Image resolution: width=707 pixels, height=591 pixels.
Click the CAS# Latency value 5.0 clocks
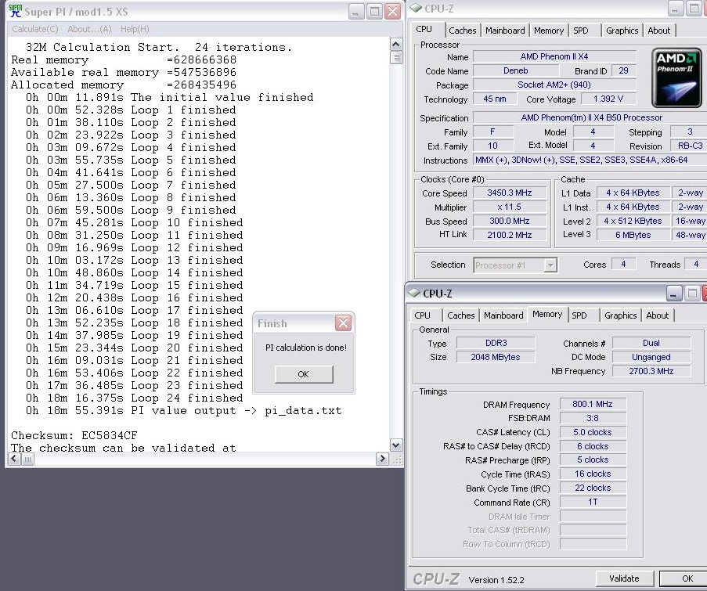[593, 432]
